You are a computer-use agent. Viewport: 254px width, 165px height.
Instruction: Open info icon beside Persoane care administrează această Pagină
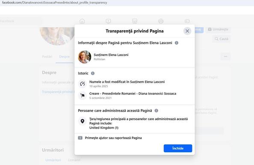[157, 110]
